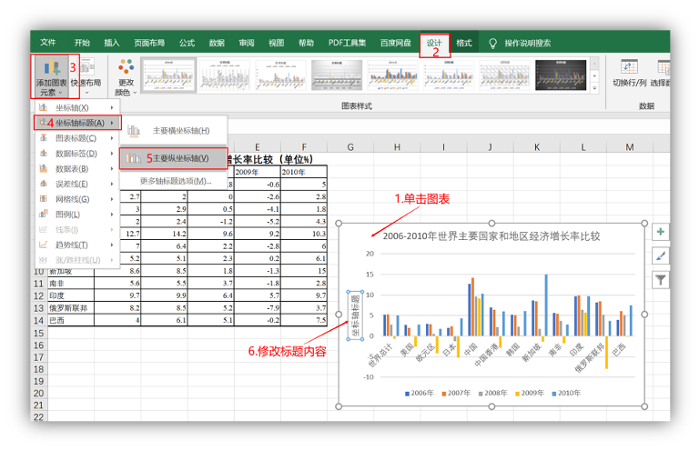
Task: Open the PDF工具集 tab
Action: [348, 43]
